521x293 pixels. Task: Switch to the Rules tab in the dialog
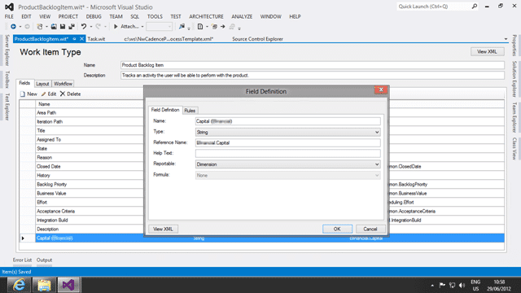pos(190,111)
